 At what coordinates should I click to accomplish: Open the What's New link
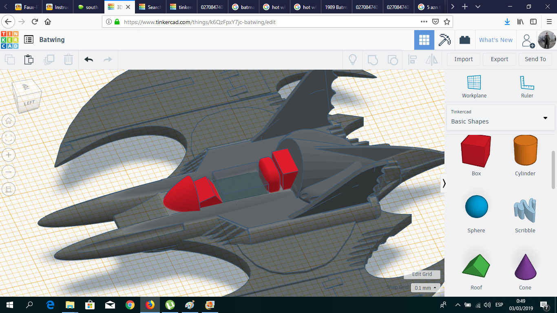[496, 40]
